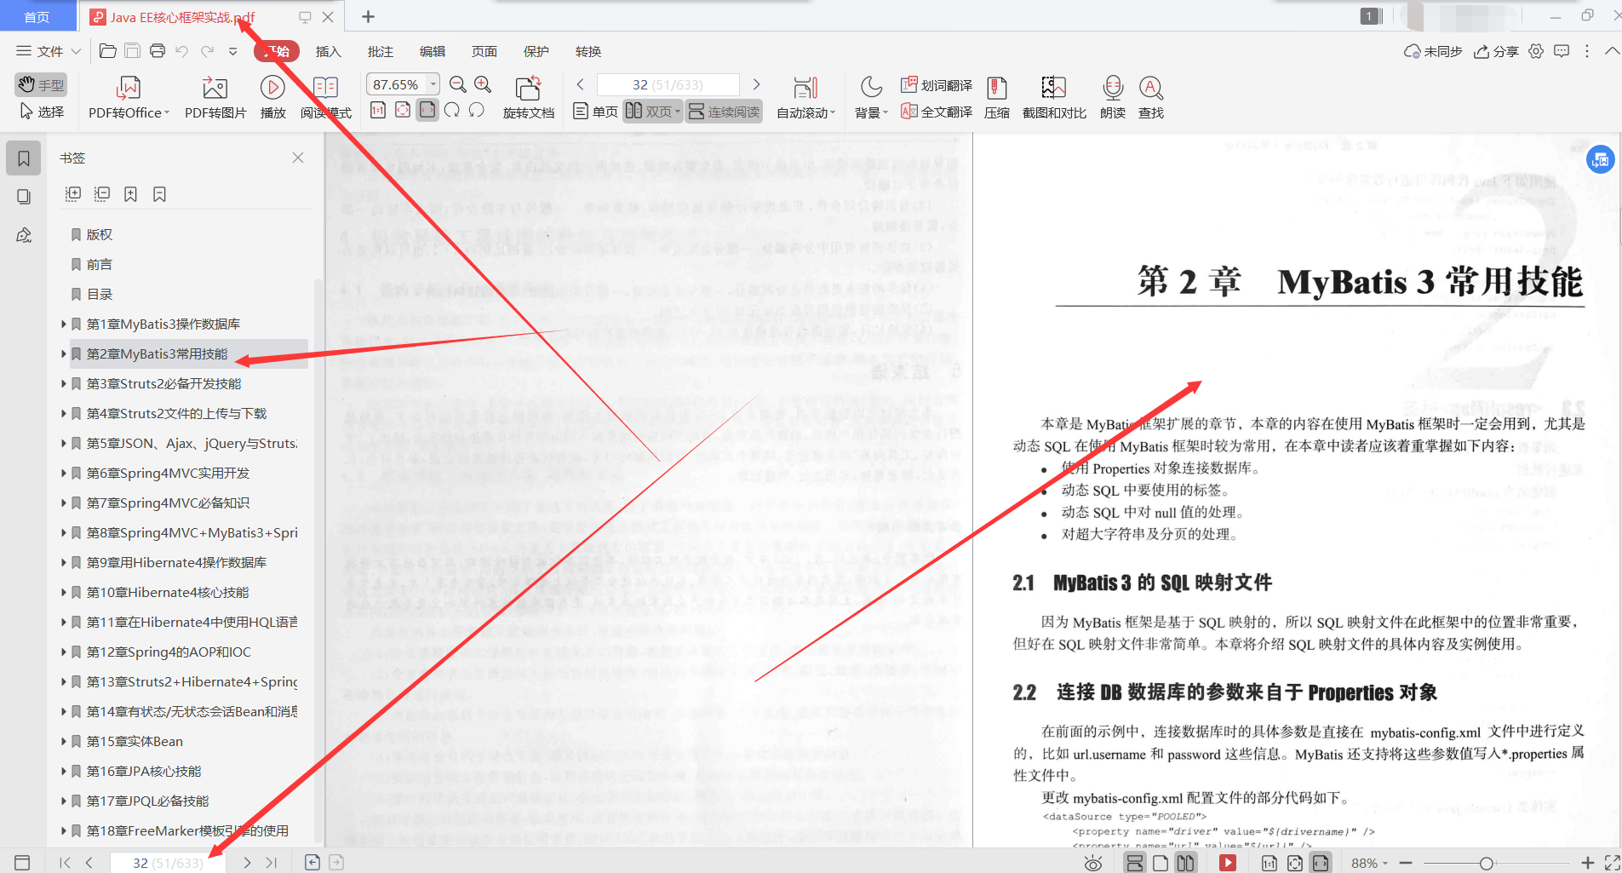Image resolution: width=1622 pixels, height=873 pixels.
Task: Select the 手型 hand tool
Action: [40, 84]
